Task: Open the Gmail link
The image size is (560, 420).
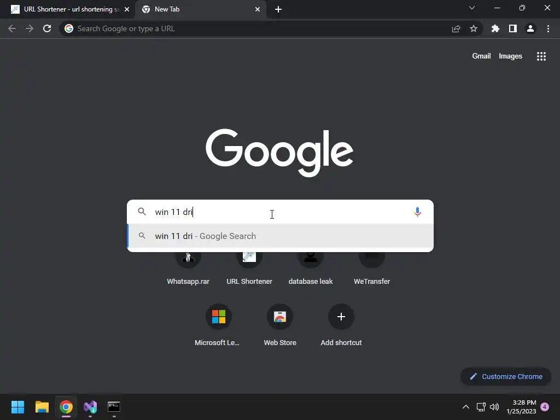Action: 481,56
